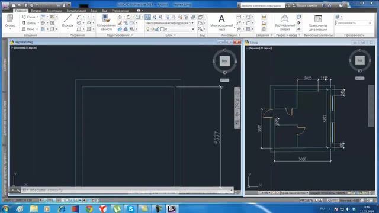
Task: Select the linear dimension tool in Аннотации panel
Action: click(x=239, y=17)
